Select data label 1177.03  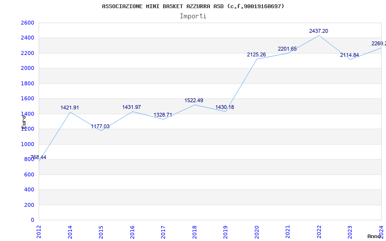(x=100, y=126)
